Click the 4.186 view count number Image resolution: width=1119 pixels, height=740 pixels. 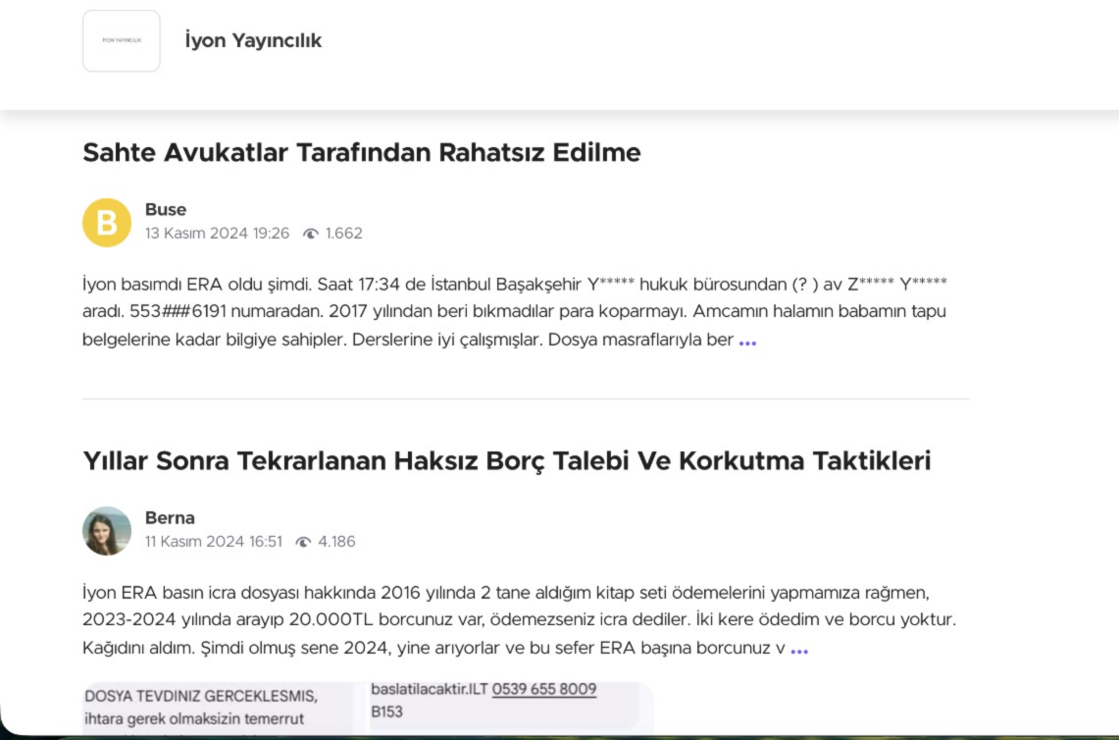(x=336, y=541)
